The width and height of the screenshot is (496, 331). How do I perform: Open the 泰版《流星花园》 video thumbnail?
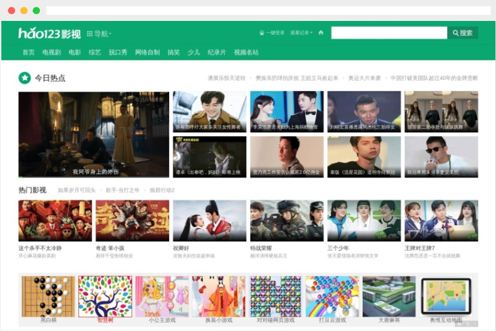point(364,157)
